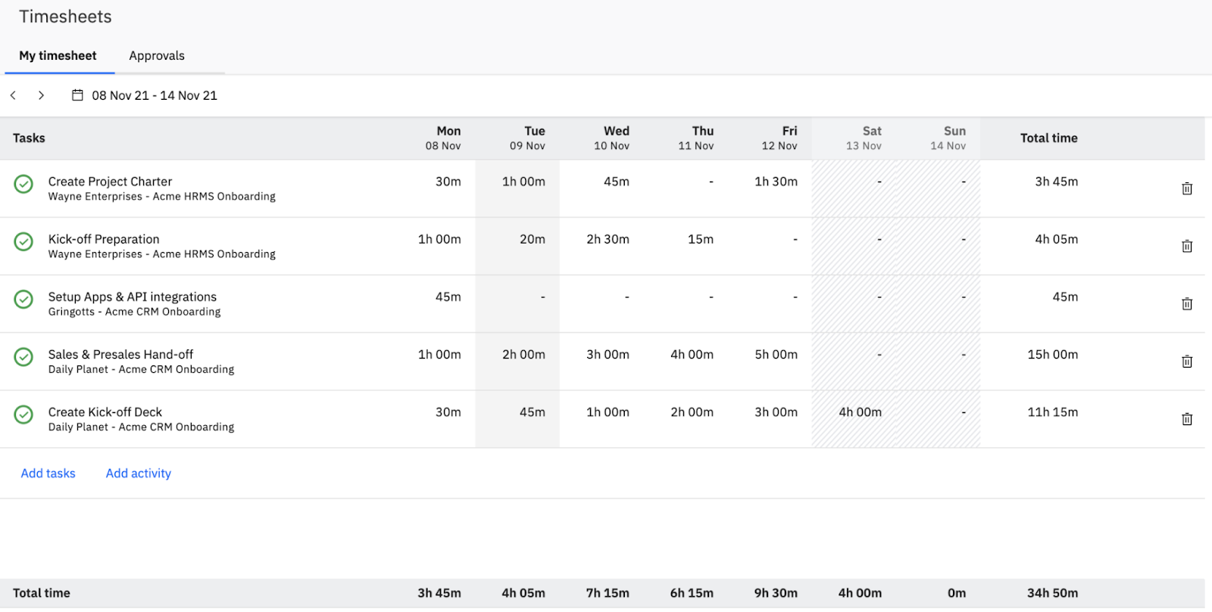Open the Setup Apps & API integrations task
The width and height of the screenshot is (1212, 612).
point(133,297)
